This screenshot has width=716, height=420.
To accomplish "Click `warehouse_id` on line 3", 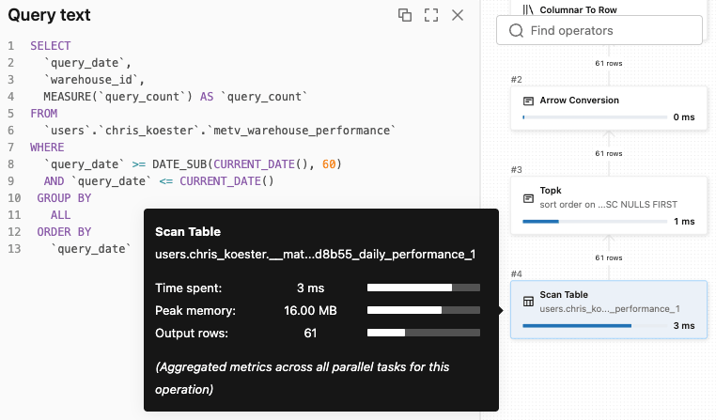I will coord(91,80).
